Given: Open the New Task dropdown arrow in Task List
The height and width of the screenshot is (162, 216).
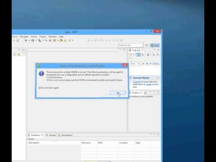Looking at the screenshot, I should [x=134, y=54].
